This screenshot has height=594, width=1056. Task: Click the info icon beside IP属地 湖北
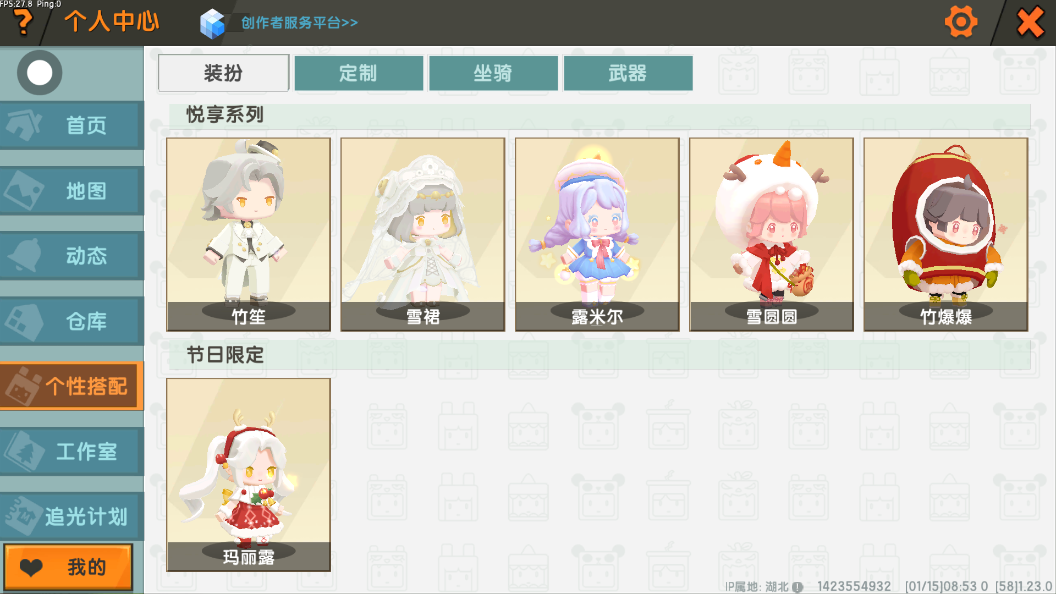point(798,587)
